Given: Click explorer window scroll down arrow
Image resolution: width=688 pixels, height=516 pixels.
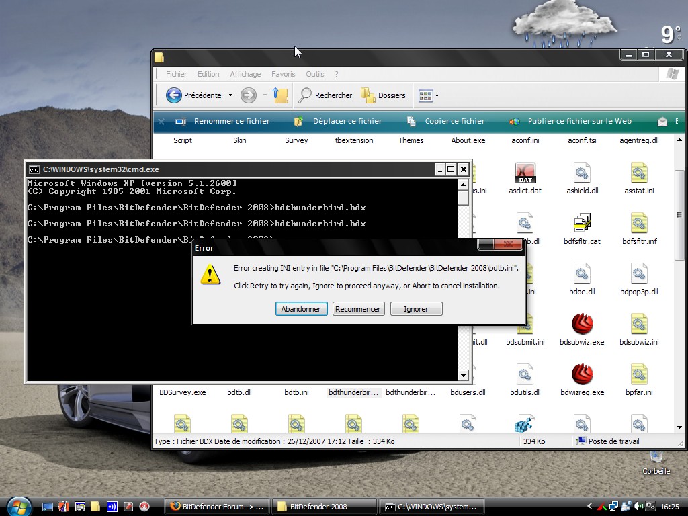Looking at the screenshot, I should pos(679,427).
